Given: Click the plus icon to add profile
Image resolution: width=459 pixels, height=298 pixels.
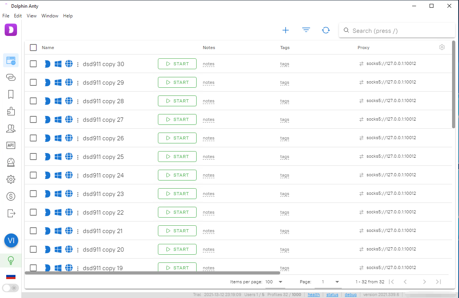Looking at the screenshot, I should (x=285, y=30).
